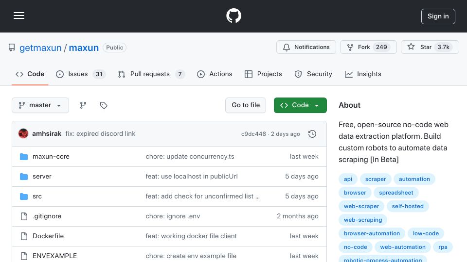Image resolution: width=467 pixels, height=262 pixels.
Task: Open the .gitignore file
Action: [x=47, y=216]
